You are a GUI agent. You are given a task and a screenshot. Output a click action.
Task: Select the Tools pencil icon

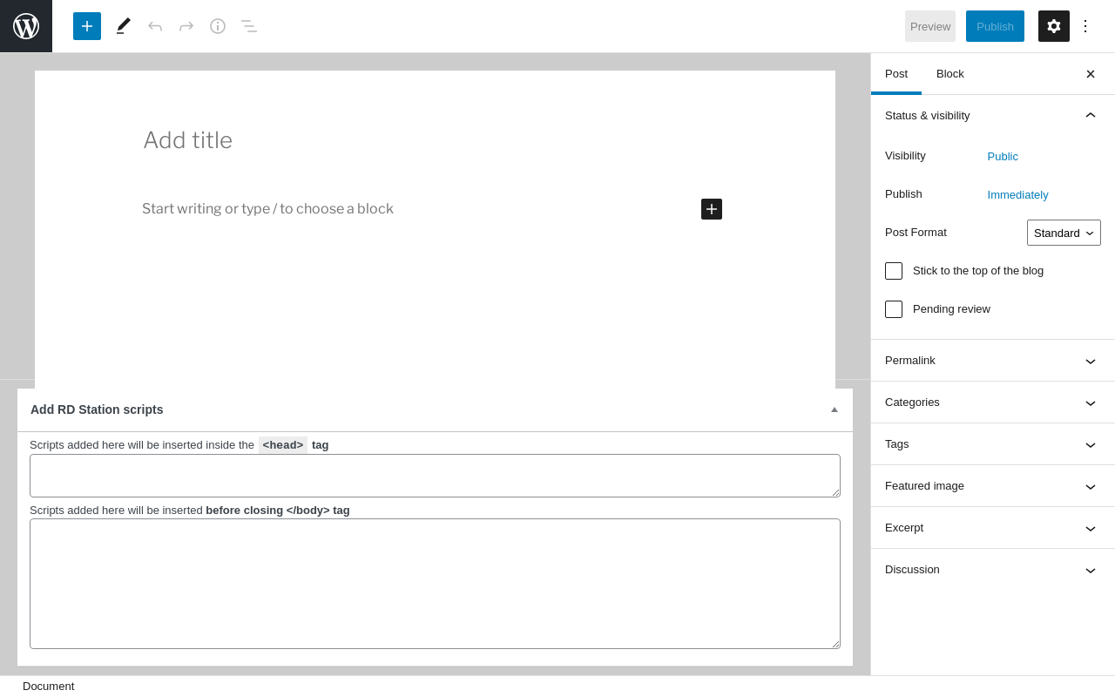pos(124,26)
